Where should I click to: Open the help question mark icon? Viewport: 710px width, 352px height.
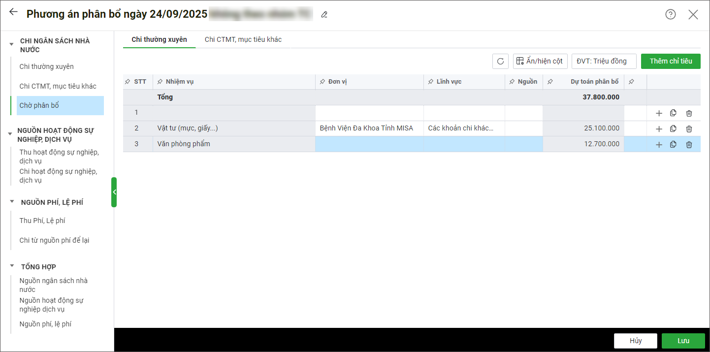point(670,14)
